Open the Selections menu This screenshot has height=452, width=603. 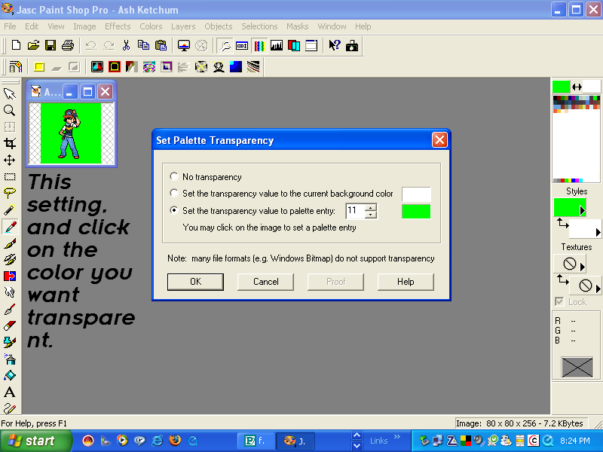259,26
